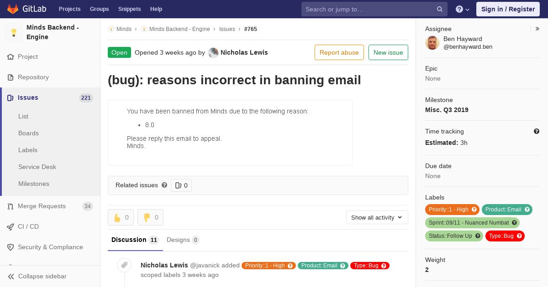
Task: Click Ben Hayward assignee avatar
Action: [x=432, y=43]
